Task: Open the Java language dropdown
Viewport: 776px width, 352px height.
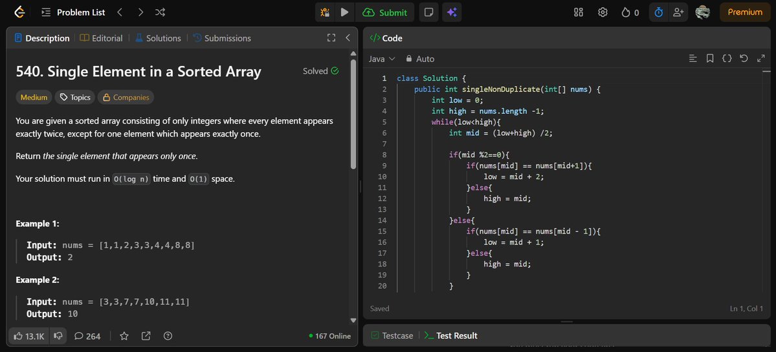Action: click(382, 59)
